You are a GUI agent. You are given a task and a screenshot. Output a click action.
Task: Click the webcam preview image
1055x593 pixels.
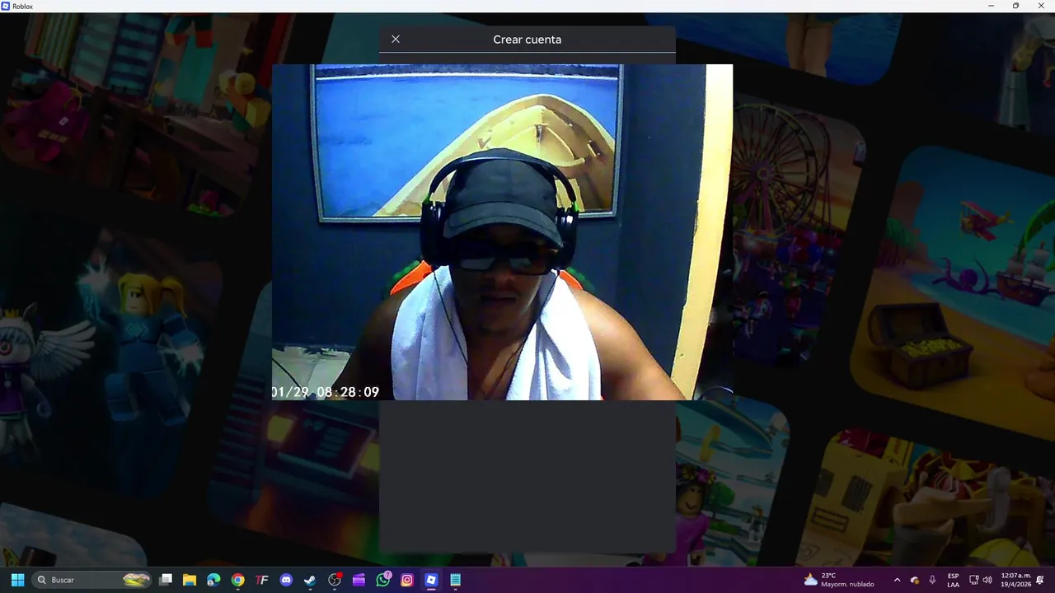[502, 232]
